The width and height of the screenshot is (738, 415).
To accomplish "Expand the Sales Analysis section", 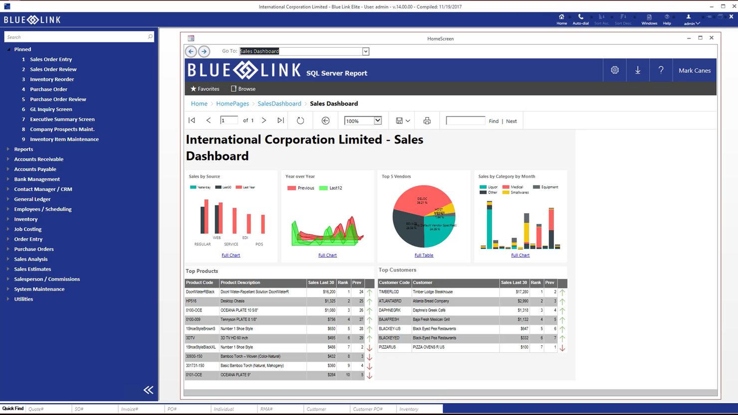I will (31, 259).
